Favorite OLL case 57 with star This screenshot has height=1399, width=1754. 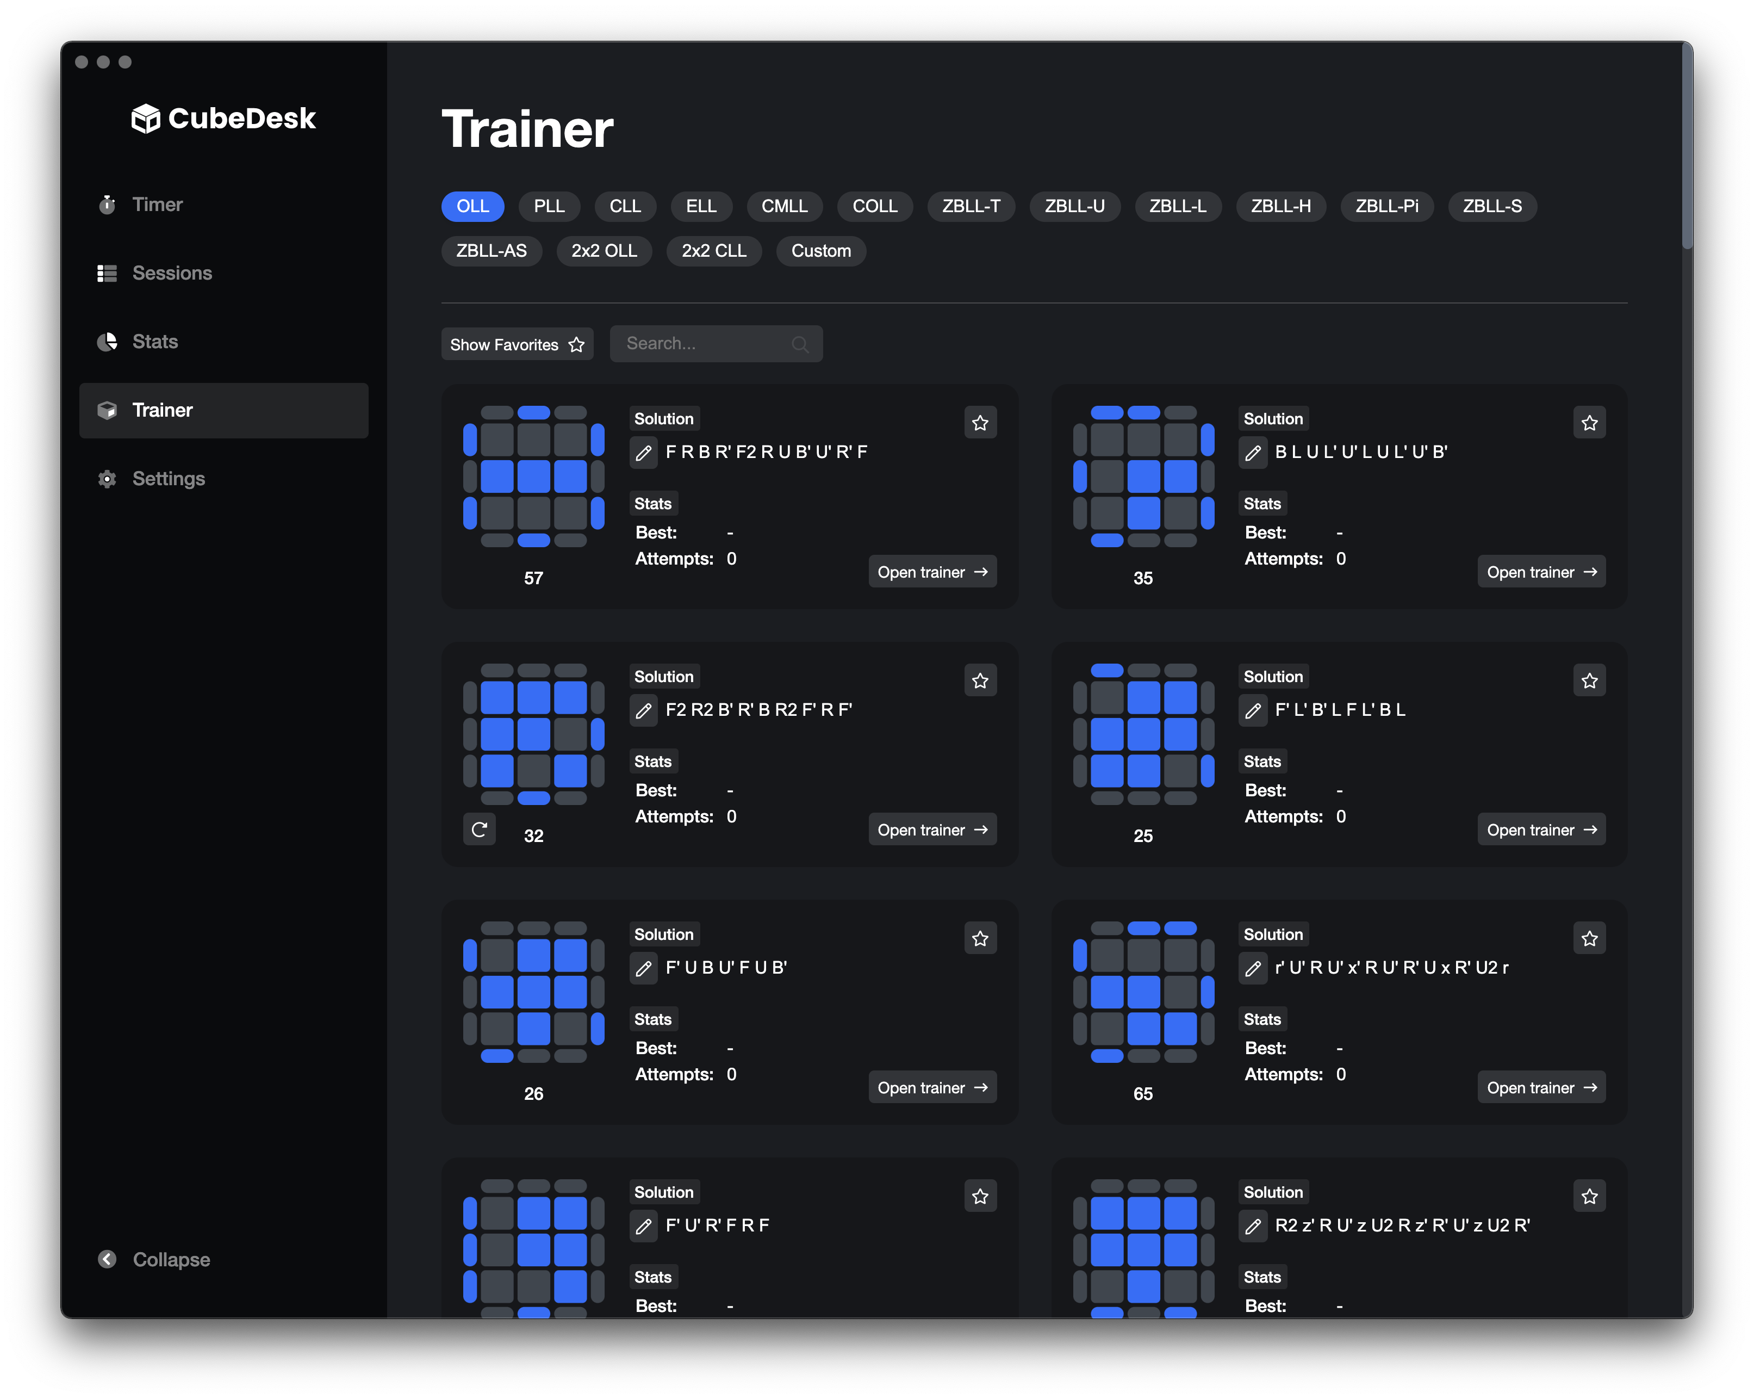pos(980,423)
